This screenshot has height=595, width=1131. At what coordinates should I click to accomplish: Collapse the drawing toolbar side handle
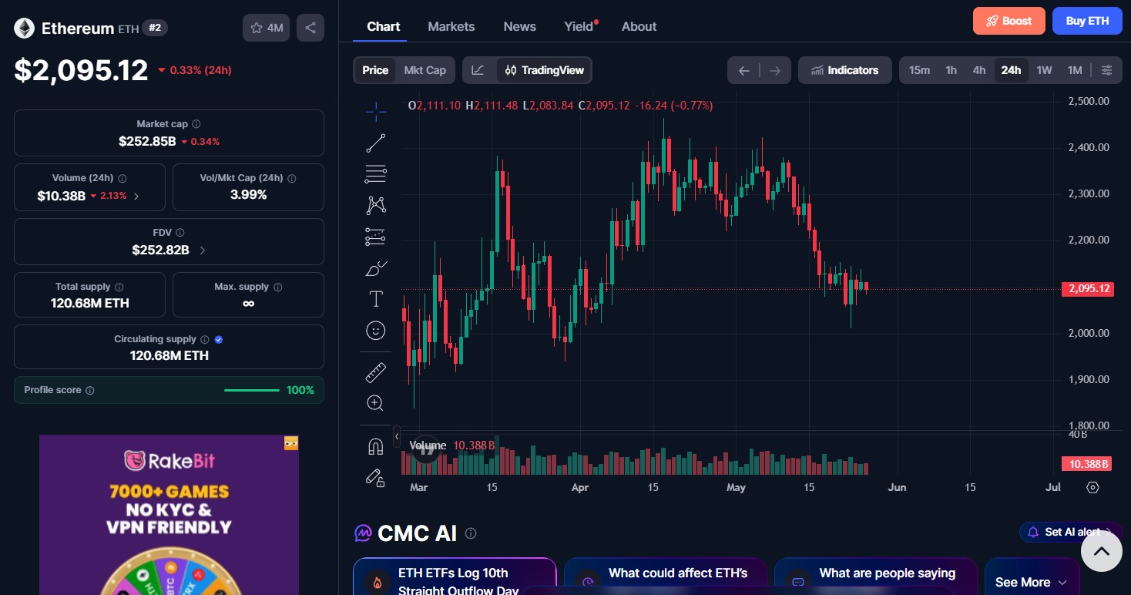pyautogui.click(x=397, y=436)
